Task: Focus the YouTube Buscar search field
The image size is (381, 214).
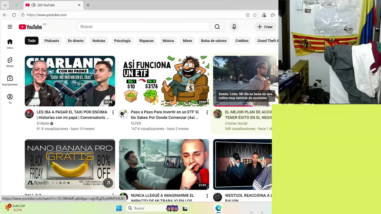Action: (x=143, y=27)
